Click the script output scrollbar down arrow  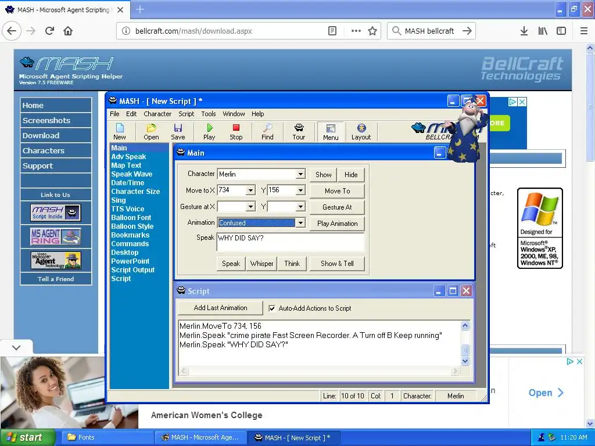(465, 361)
